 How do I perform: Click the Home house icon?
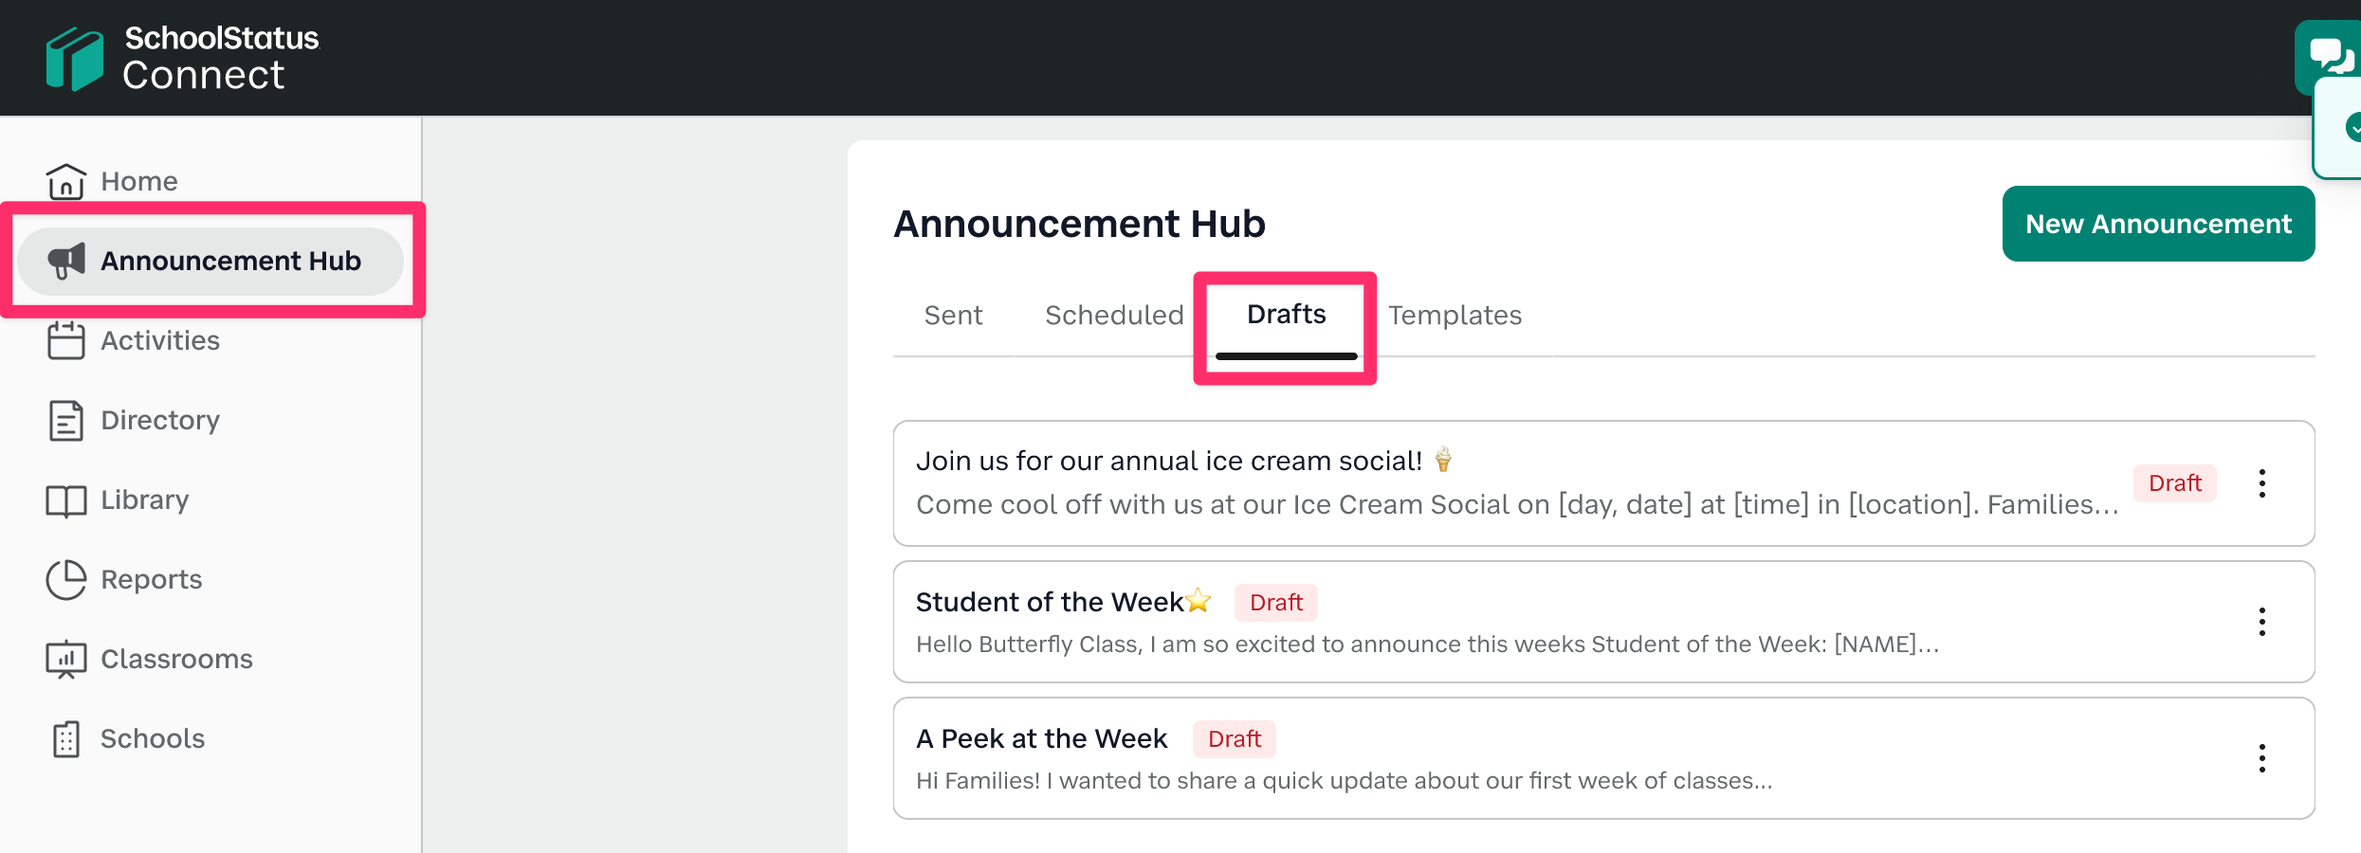pos(65,181)
